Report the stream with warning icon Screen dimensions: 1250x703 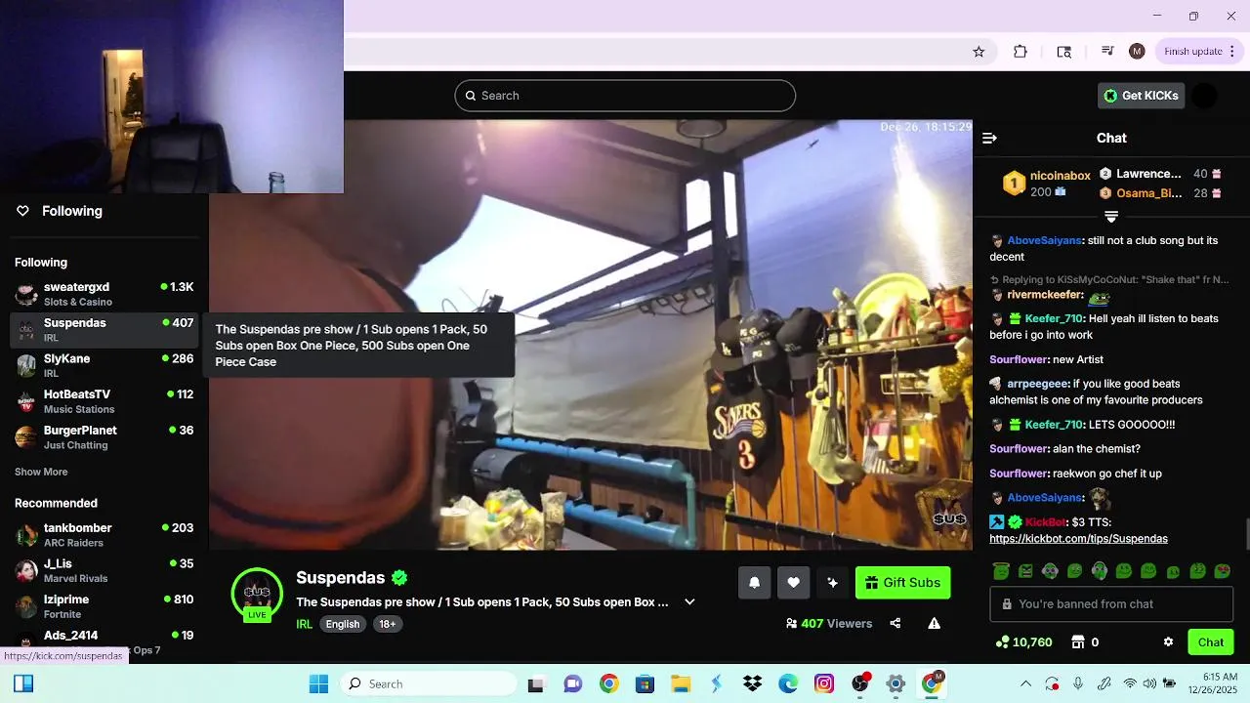point(934,623)
